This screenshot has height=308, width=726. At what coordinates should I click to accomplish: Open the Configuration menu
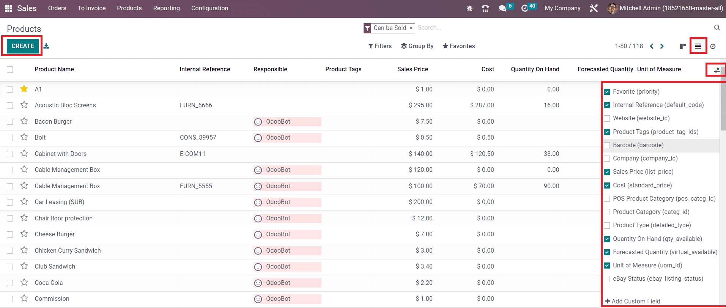click(209, 8)
